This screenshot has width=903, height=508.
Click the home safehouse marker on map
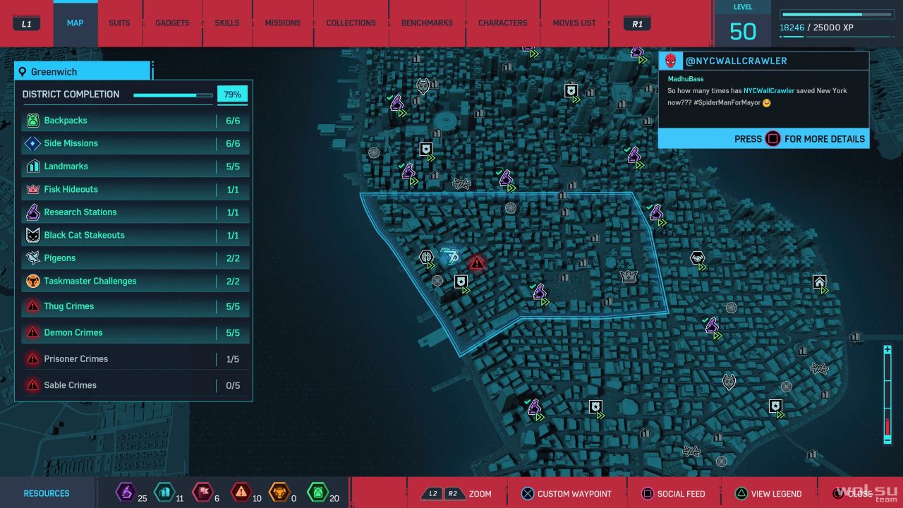pyautogui.click(x=819, y=282)
